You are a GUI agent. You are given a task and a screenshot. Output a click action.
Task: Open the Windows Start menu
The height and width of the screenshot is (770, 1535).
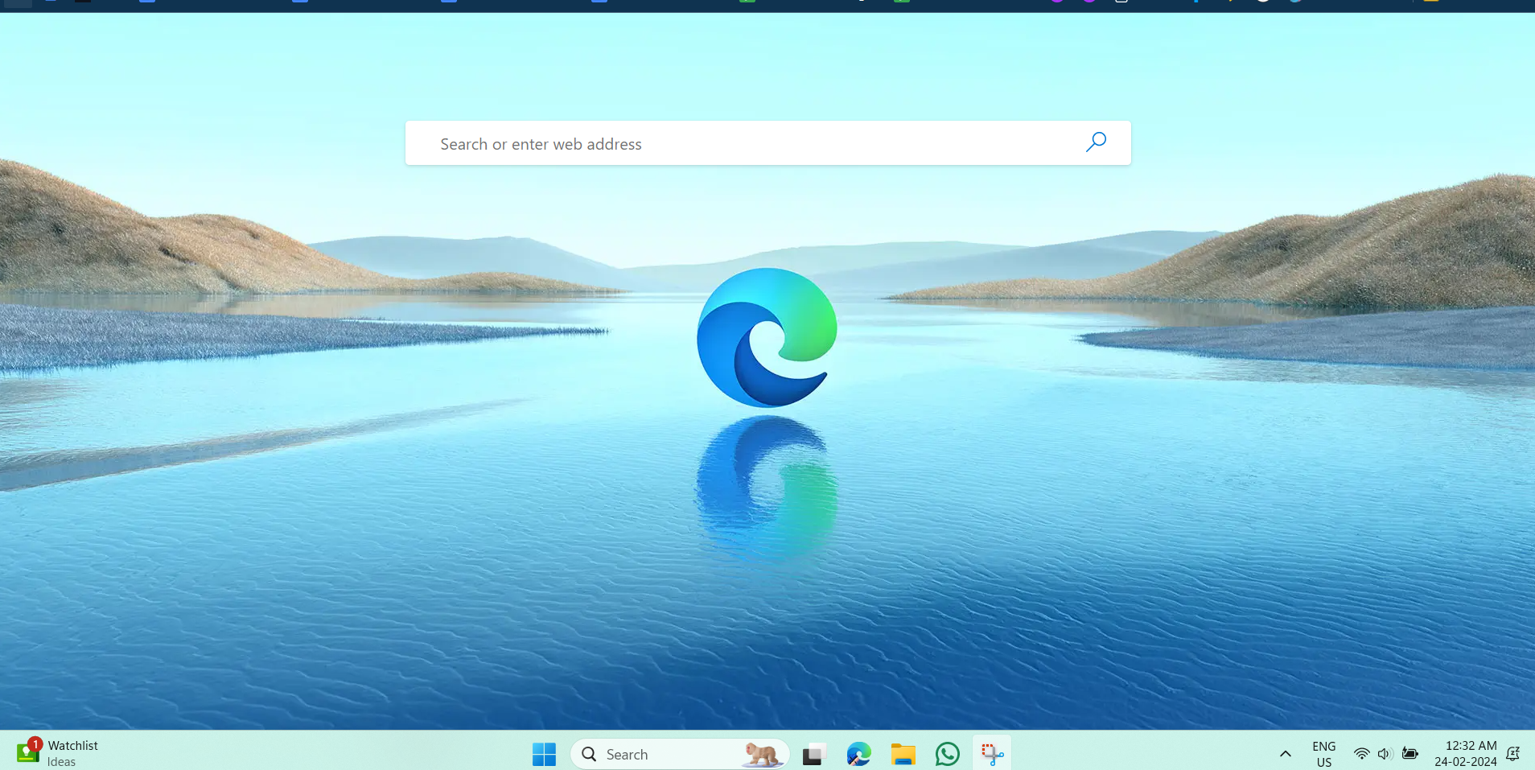[544, 754]
